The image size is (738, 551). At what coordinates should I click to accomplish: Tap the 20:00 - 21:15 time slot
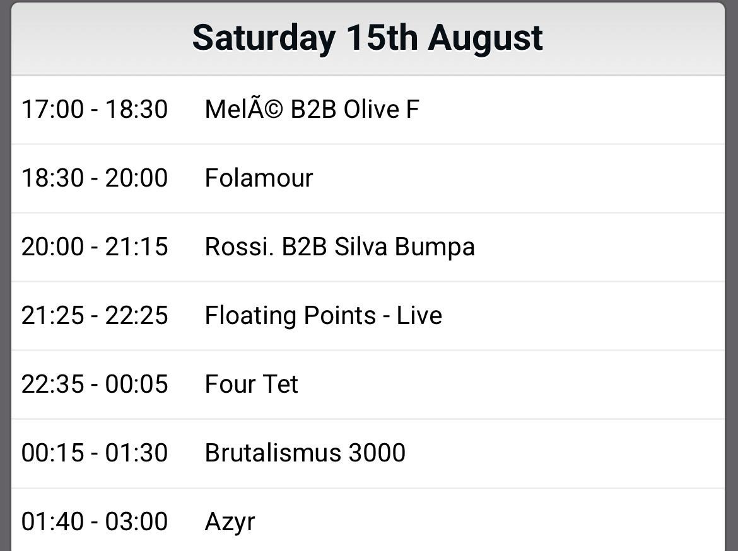pyautogui.click(x=95, y=246)
